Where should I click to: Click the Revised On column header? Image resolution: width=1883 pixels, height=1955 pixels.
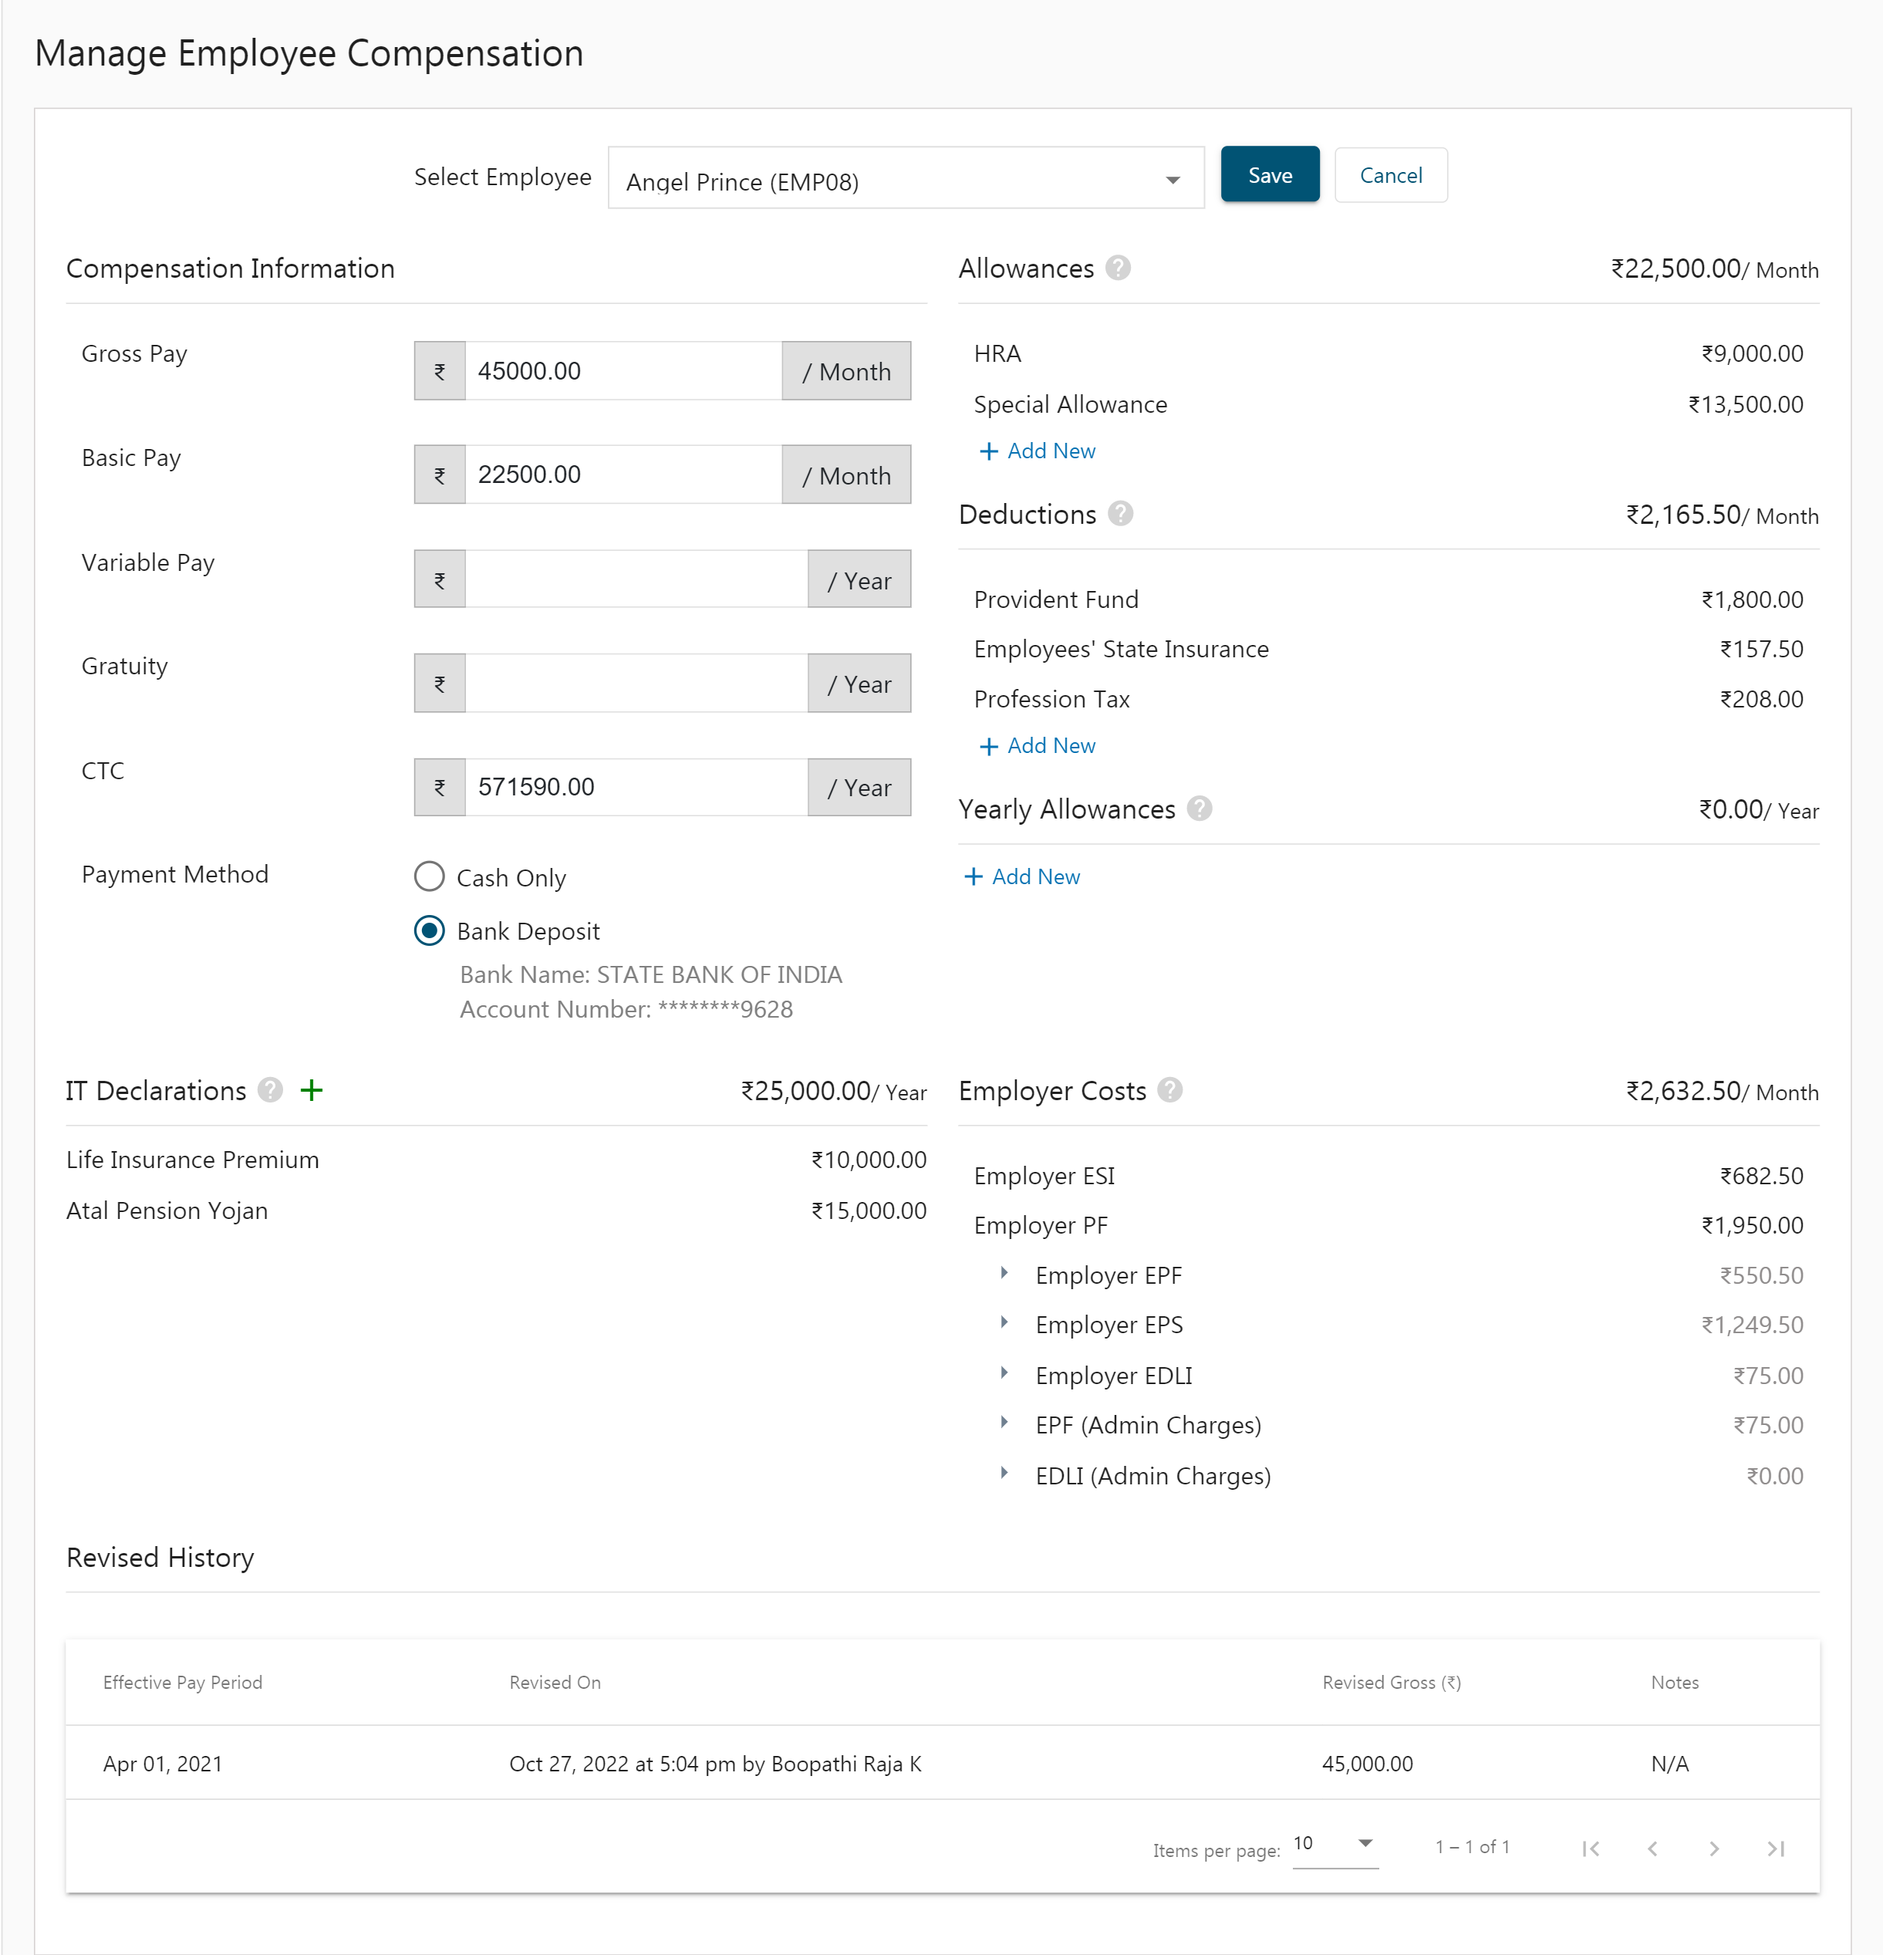555,1683
